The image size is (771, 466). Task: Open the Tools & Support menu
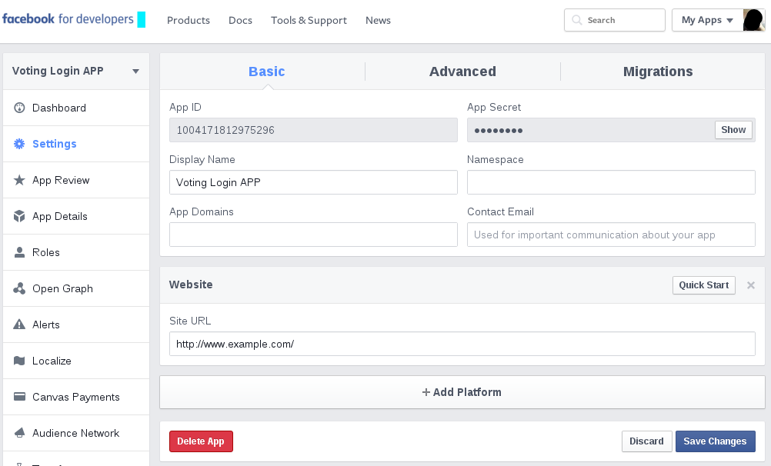click(x=309, y=20)
